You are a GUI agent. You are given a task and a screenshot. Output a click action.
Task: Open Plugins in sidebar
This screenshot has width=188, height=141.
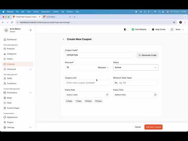9,122
